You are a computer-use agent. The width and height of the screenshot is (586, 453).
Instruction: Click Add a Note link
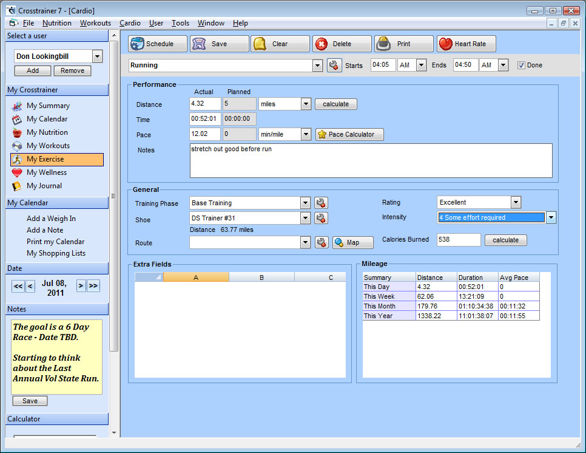pyautogui.click(x=45, y=230)
